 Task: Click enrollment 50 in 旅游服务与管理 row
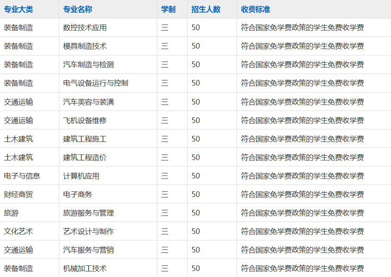196,212
